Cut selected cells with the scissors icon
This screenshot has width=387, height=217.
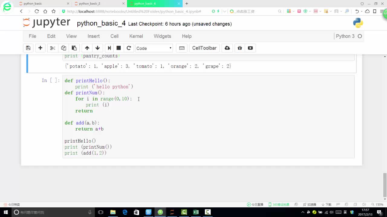[53, 48]
